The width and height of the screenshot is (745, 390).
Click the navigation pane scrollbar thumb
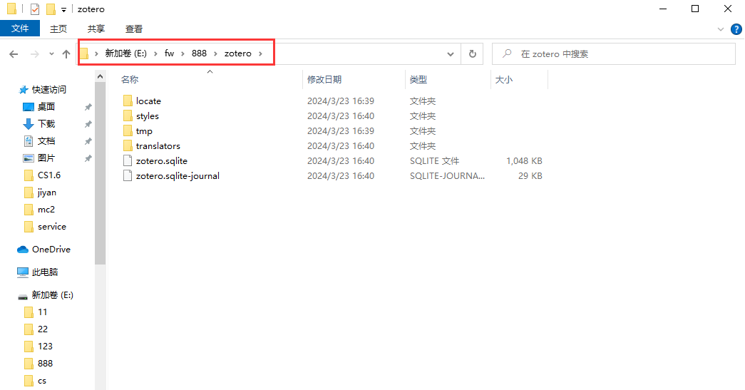(100, 173)
